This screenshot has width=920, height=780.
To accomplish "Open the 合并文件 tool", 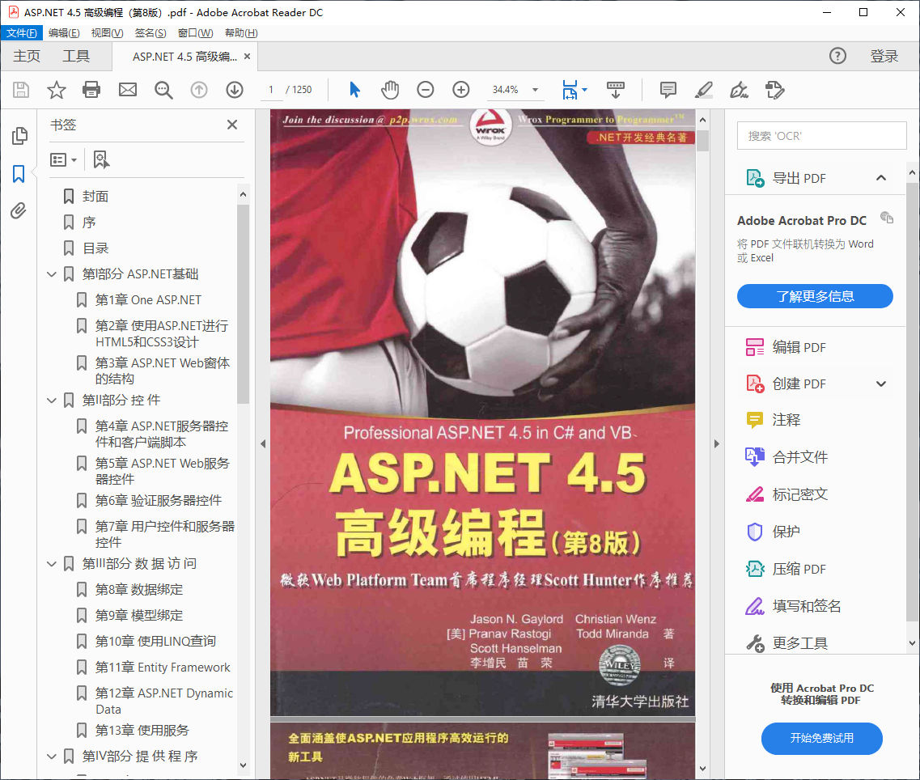I will click(786, 457).
